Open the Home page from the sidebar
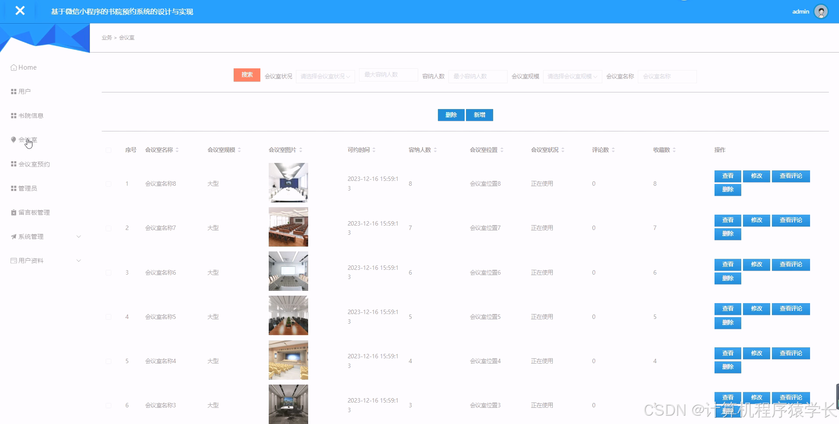Screen dimensions: 839x424 (23, 67)
